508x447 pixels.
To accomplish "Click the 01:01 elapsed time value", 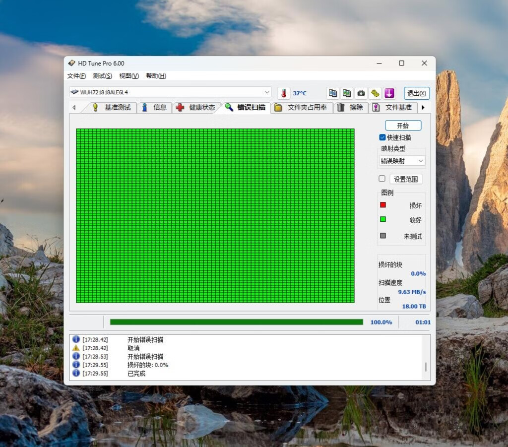I will point(423,322).
